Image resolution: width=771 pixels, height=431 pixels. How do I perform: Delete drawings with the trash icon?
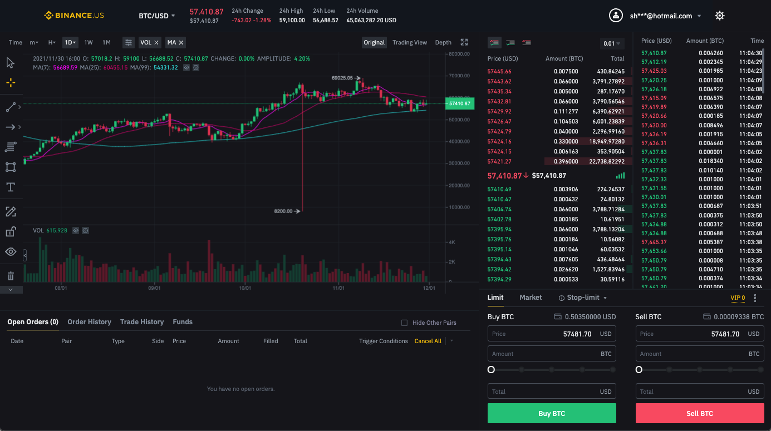[11, 276]
